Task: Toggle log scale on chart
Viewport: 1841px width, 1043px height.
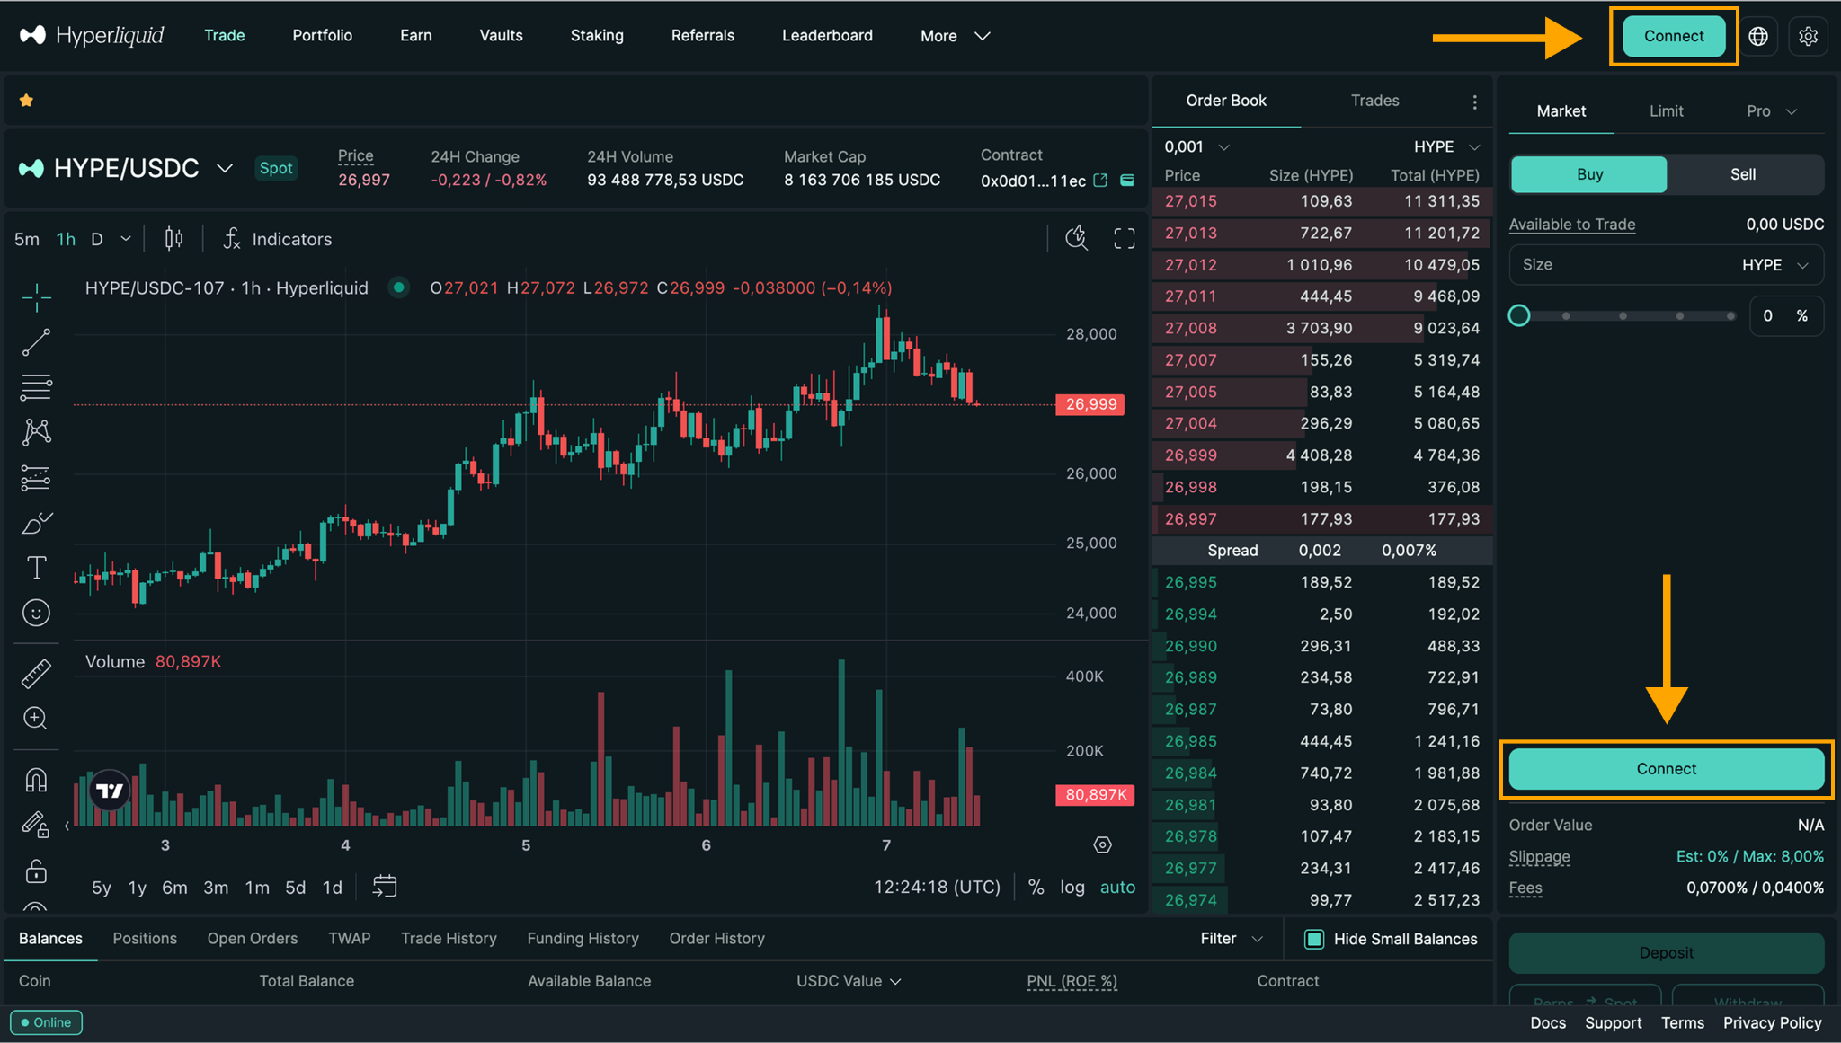Action: point(1072,887)
